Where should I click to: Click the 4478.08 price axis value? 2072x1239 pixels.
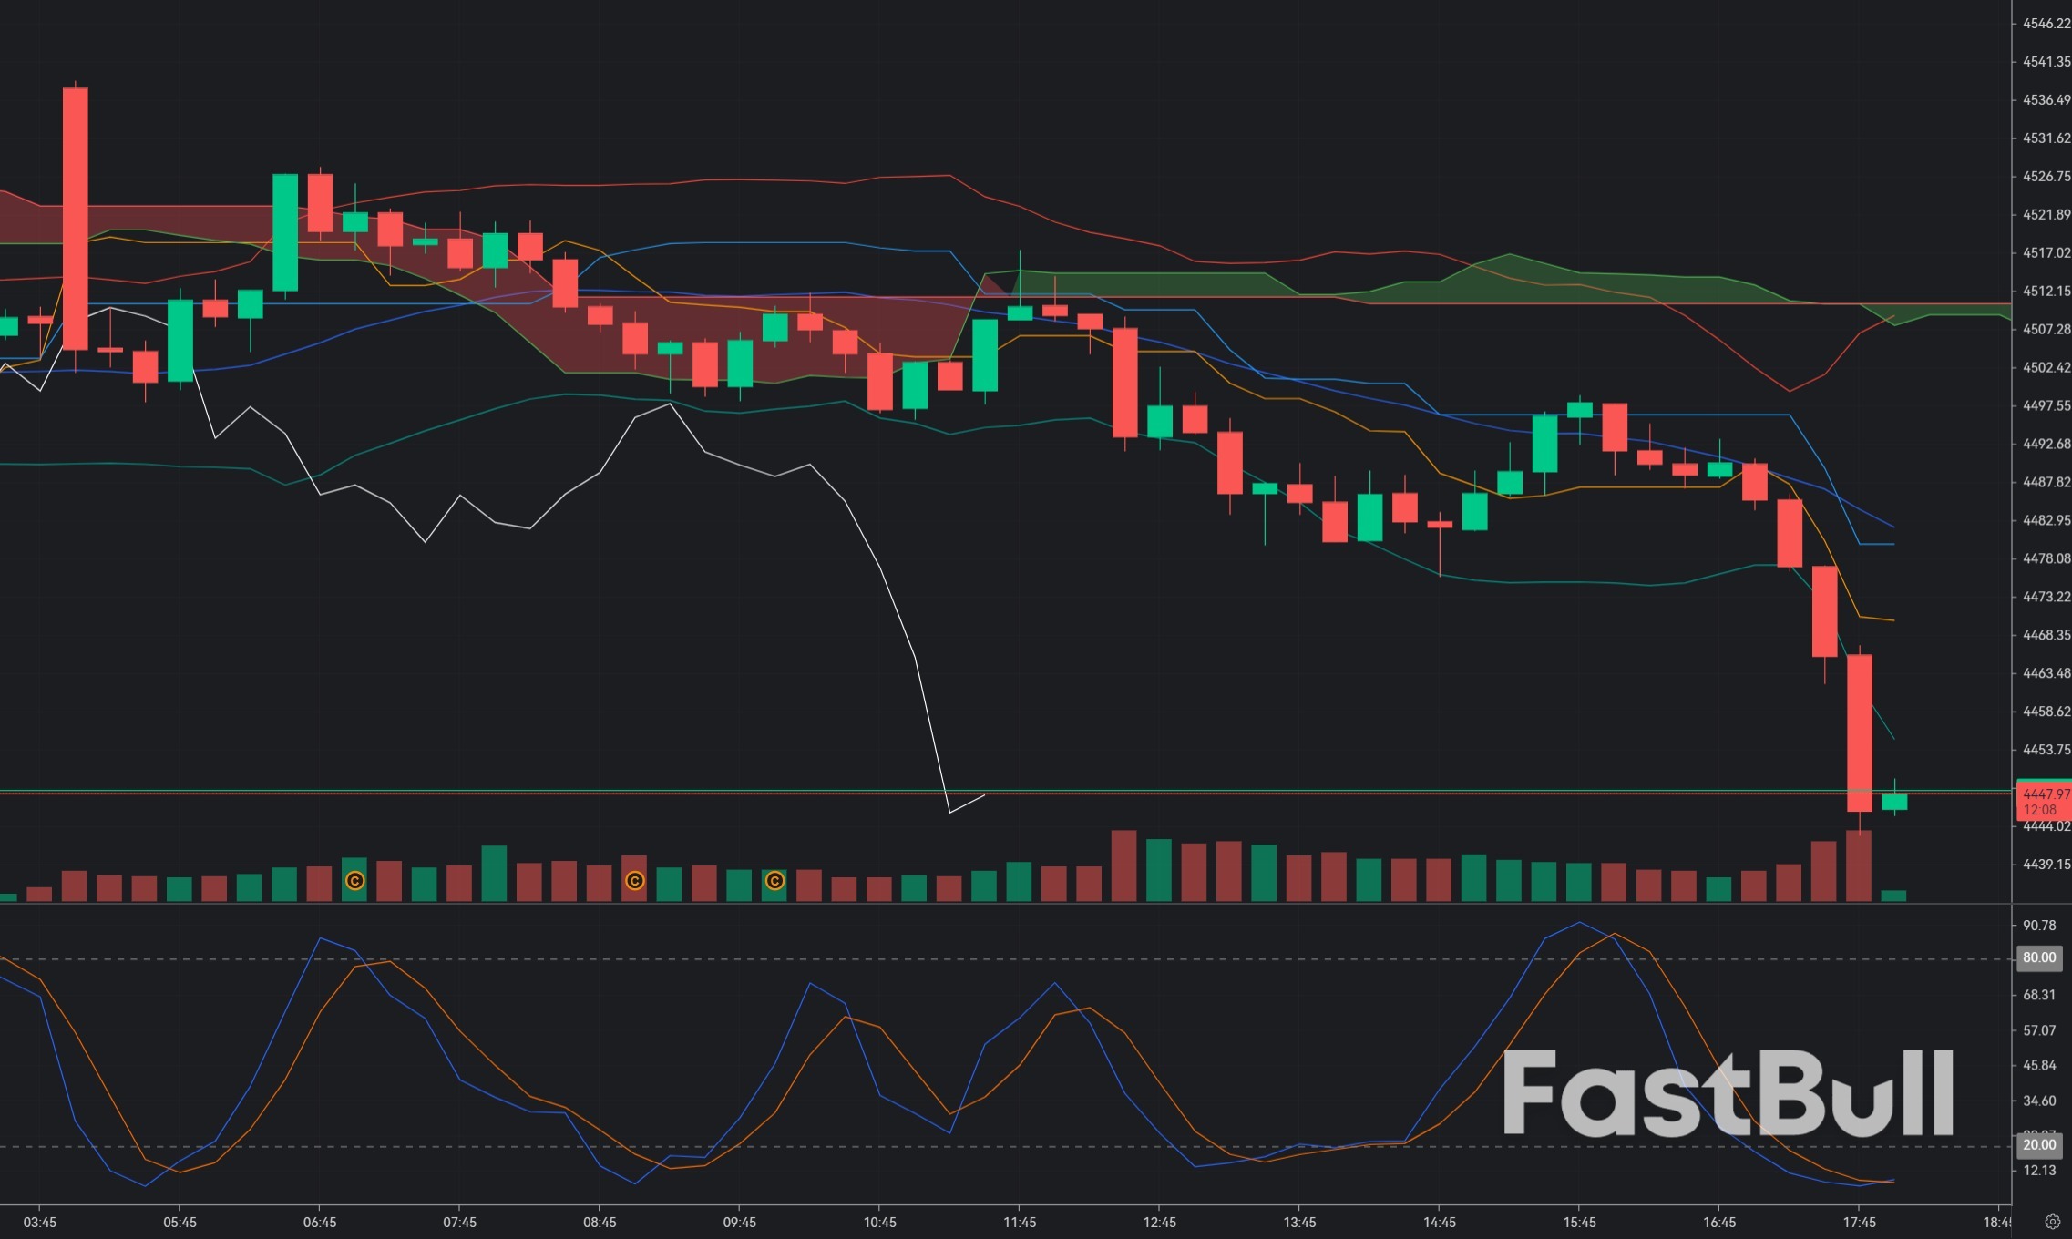click(x=2046, y=558)
